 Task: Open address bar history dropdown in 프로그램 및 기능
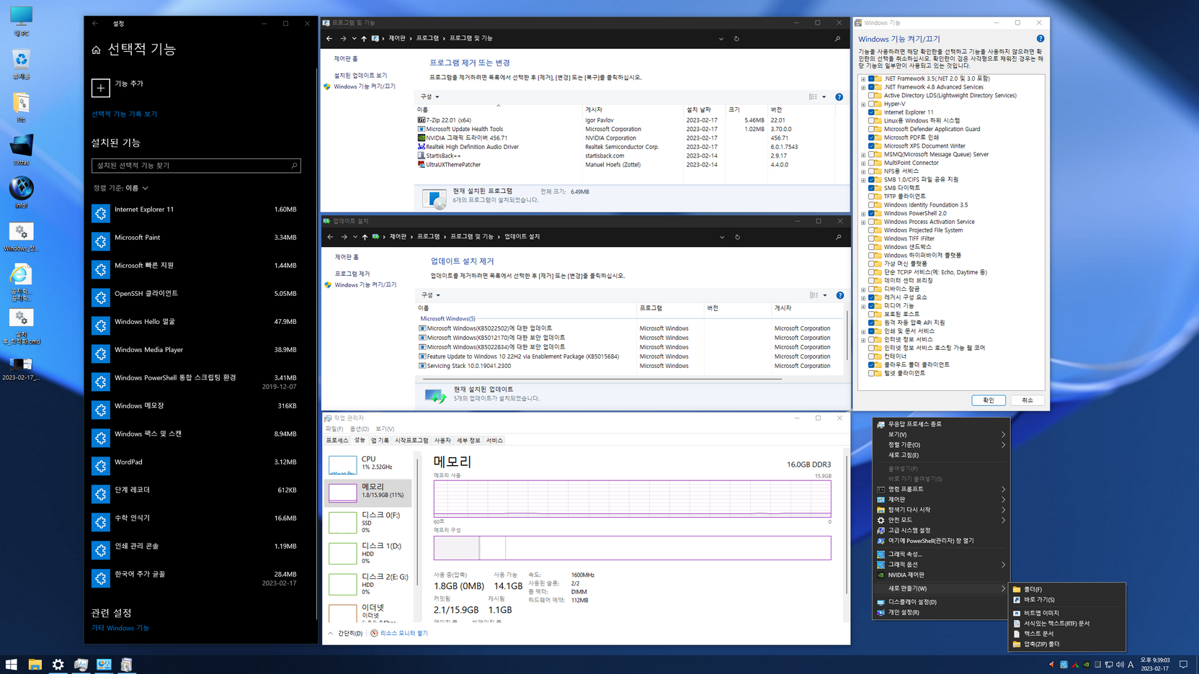(721, 39)
